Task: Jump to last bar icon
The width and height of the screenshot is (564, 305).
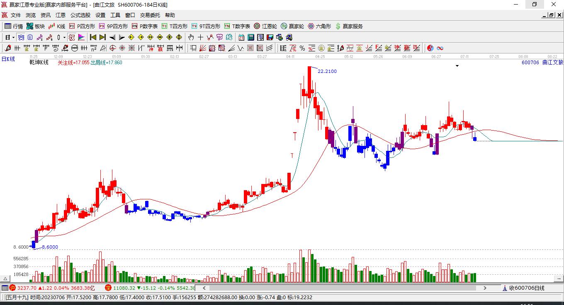Action: (102, 37)
